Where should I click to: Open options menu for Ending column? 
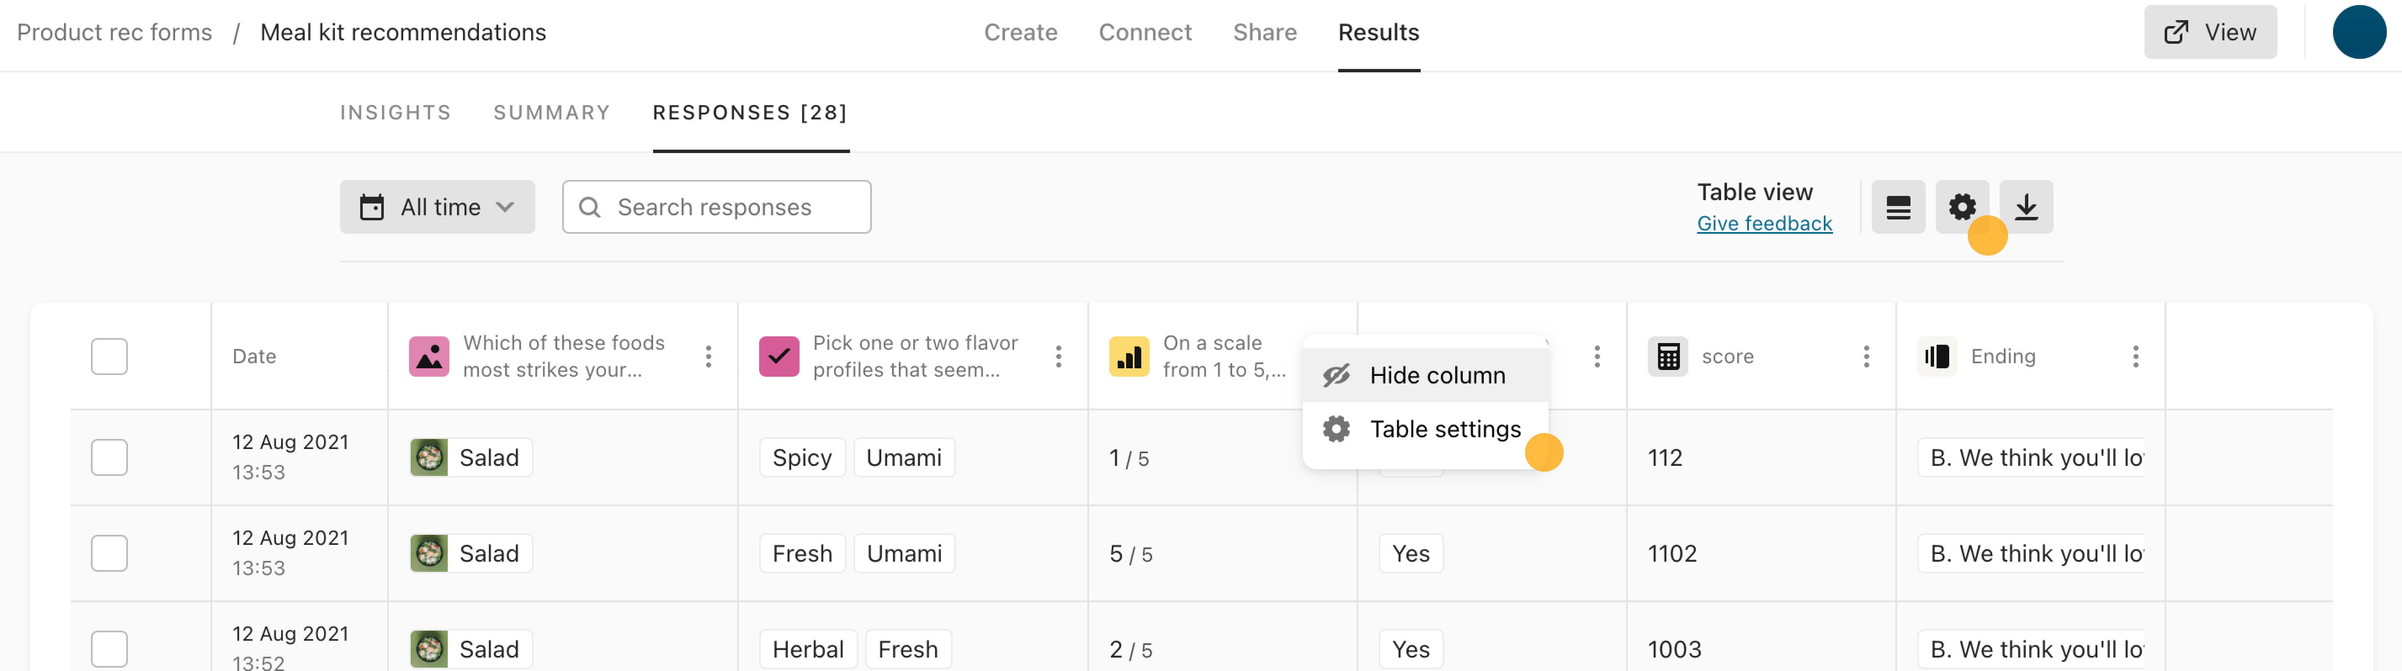2135,357
